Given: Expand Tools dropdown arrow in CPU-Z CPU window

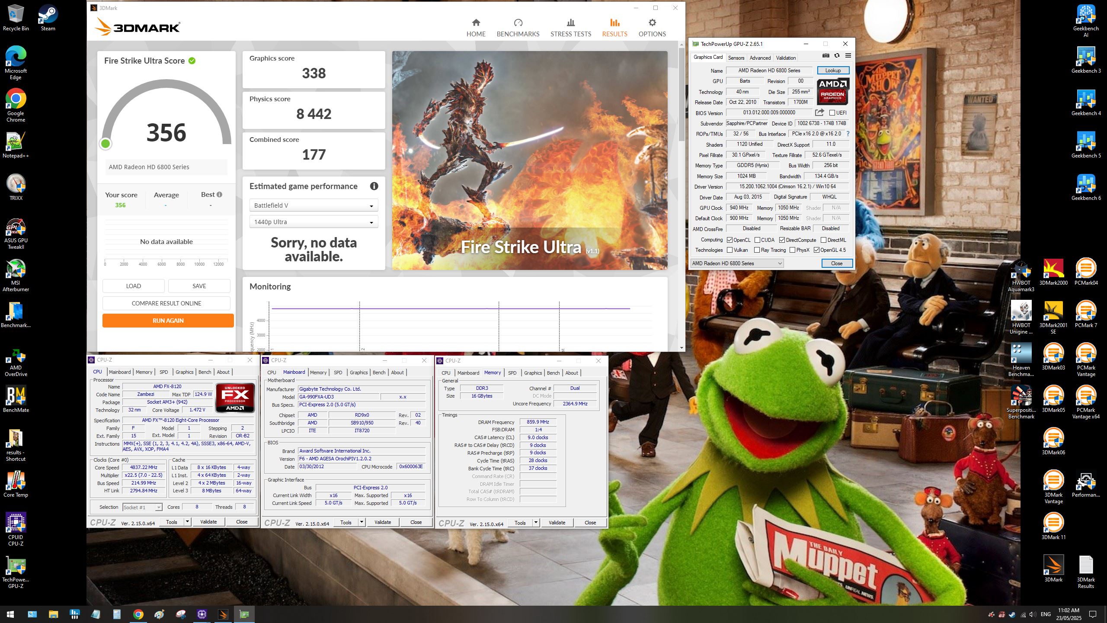Looking at the screenshot, I should pyautogui.click(x=187, y=522).
